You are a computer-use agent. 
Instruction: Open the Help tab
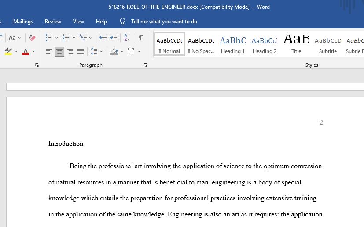coord(101,22)
